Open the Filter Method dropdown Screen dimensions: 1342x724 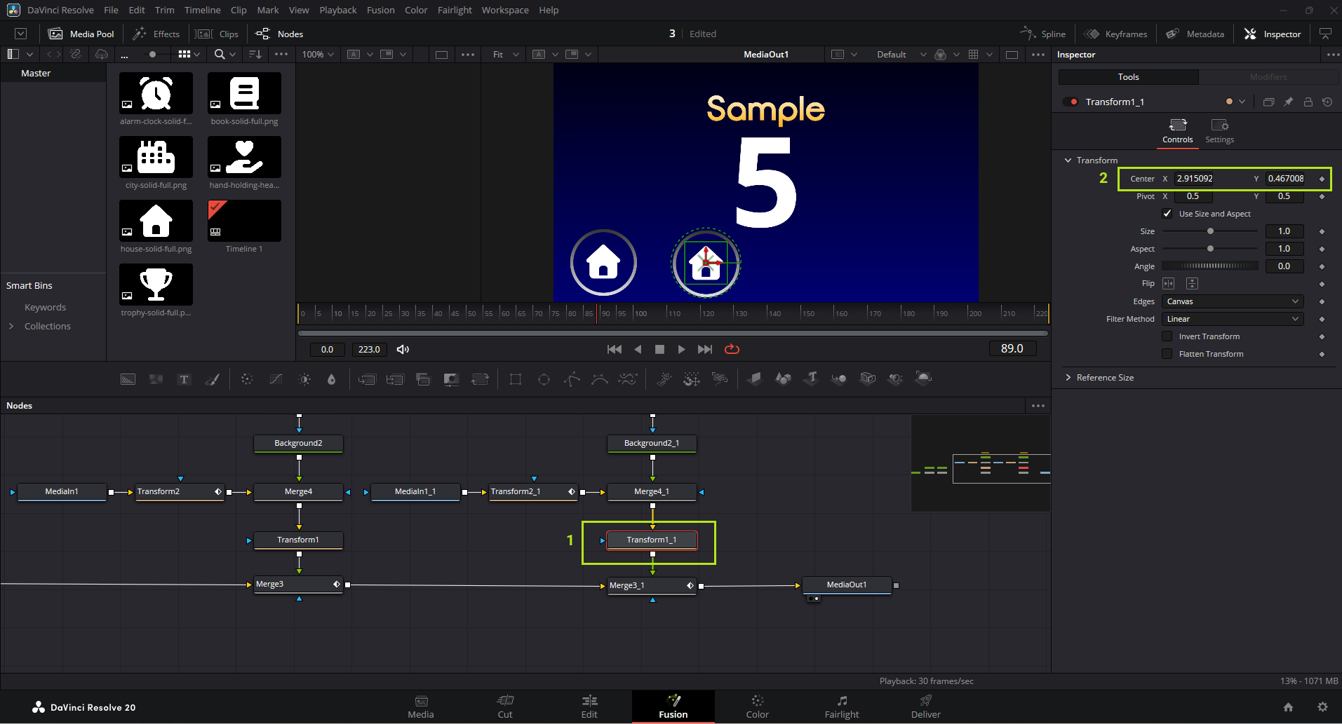coord(1233,319)
